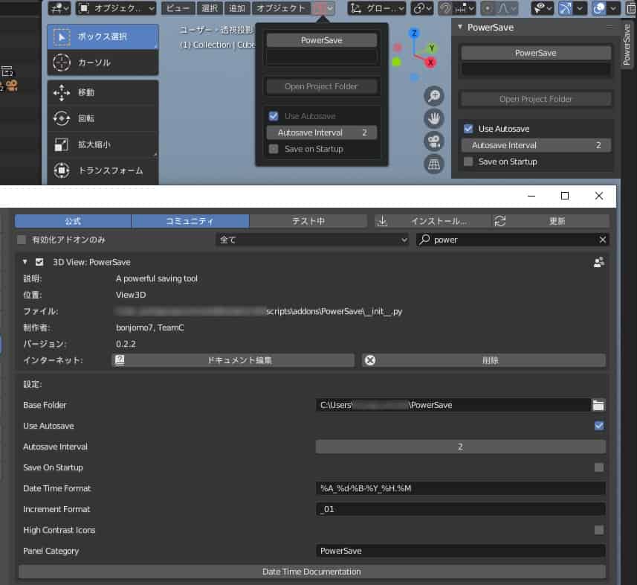Screen dimensions: 637x585
Task: Click the Autosave Interval slider in the sidebar
Action: [536, 145]
